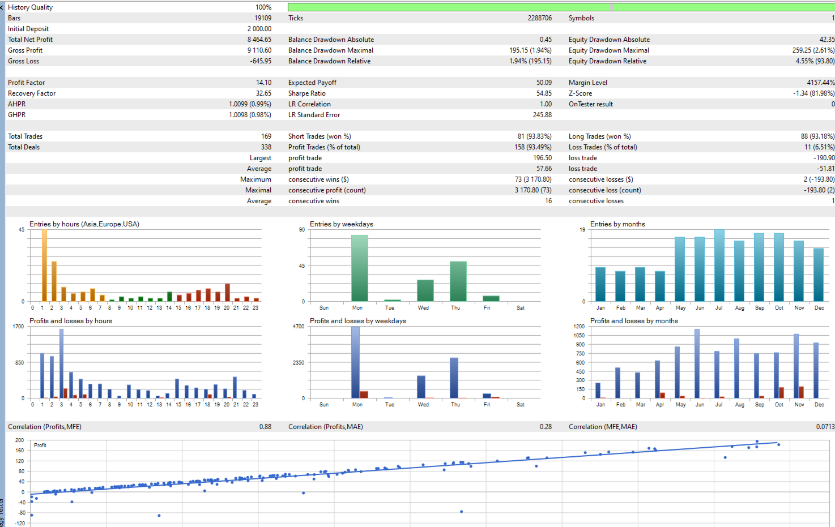The image size is (835, 527).
Task: Click Profit Trades value 158 (93.49%)
Action: (x=533, y=147)
